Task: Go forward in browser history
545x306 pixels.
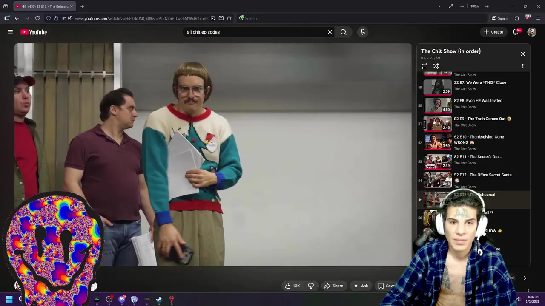Action: click(x=27, y=18)
